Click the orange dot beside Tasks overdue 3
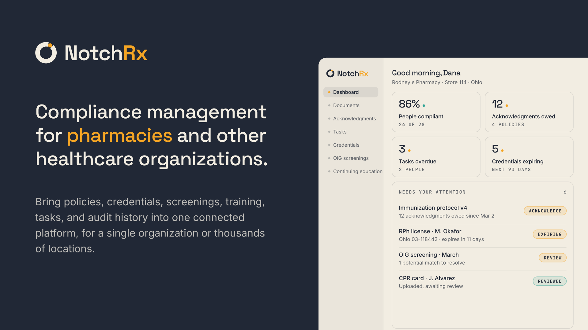Screen dimensions: 588x330 tap(409, 151)
